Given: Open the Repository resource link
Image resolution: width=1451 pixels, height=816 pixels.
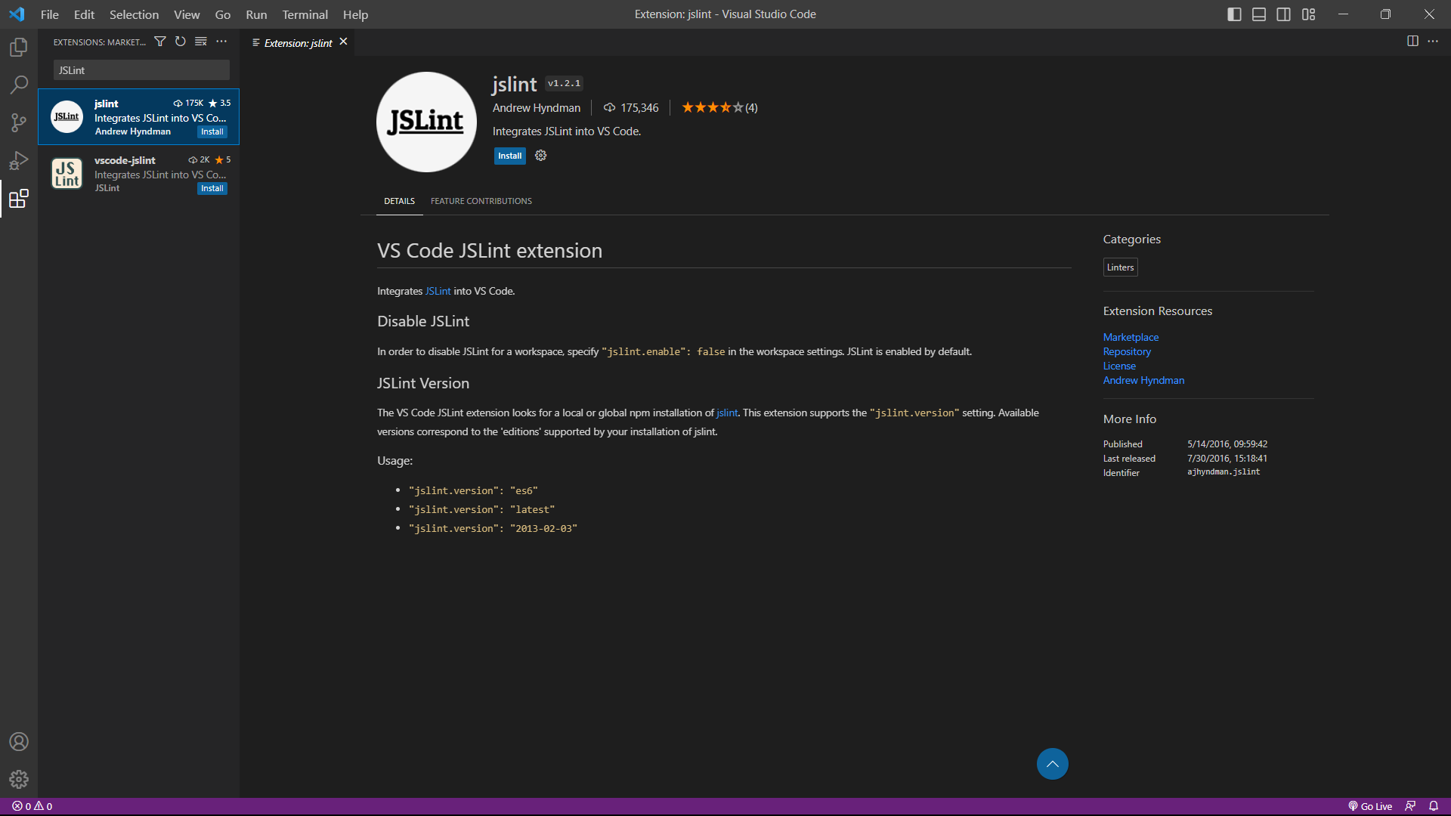Looking at the screenshot, I should 1127,351.
